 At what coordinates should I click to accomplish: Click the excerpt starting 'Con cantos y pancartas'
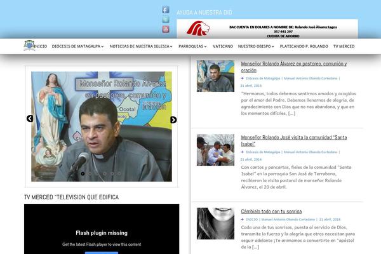point(296,177)
